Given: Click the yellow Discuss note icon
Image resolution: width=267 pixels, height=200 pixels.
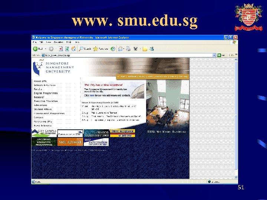Looking at the screenshot, I should 145,49.
